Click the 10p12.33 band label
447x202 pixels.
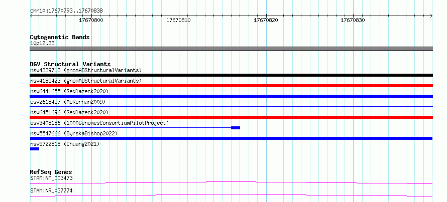point(42,44)
